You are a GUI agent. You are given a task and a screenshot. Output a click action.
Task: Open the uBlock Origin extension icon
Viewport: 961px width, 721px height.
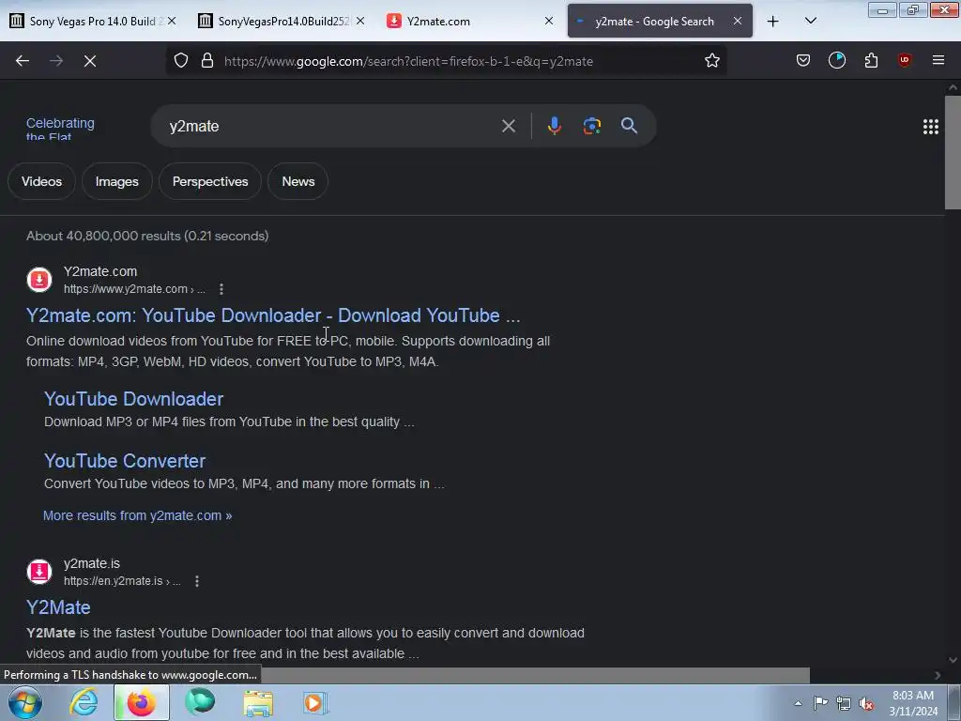904,60
